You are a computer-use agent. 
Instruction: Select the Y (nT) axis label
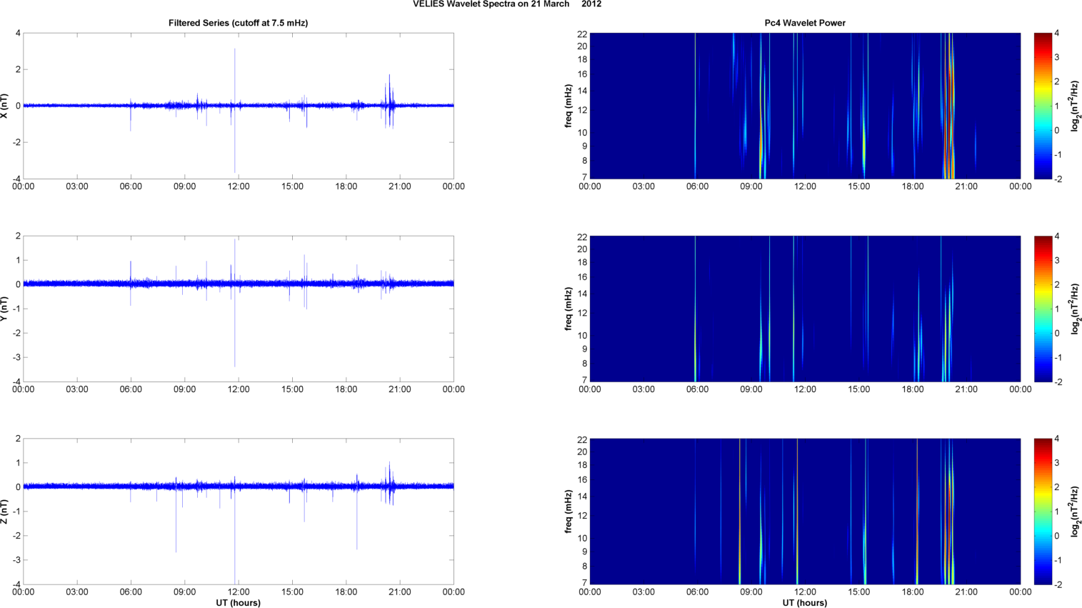tap(5, 309)
